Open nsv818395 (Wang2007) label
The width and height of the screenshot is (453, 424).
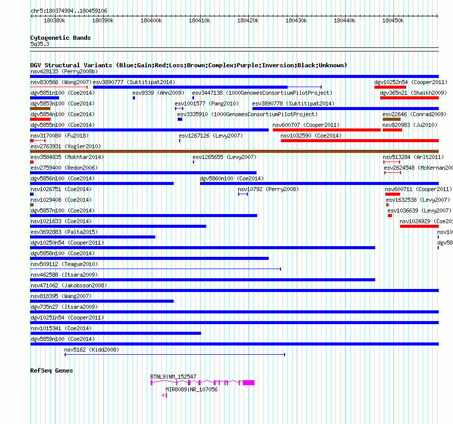tap(61, 296)
